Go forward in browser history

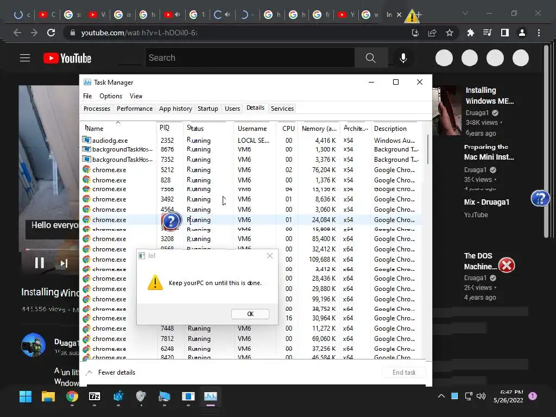pos(34,33)
